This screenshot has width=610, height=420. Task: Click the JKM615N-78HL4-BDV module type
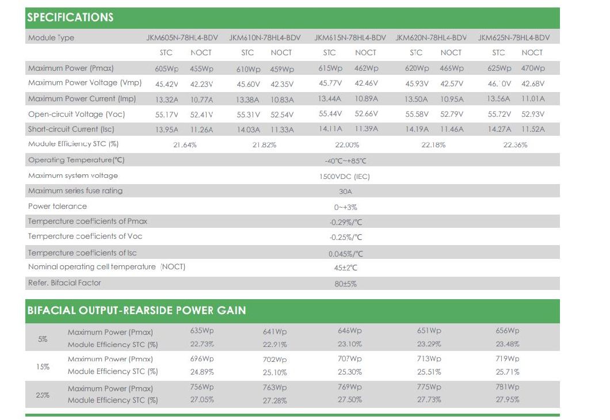pos(350,38)
